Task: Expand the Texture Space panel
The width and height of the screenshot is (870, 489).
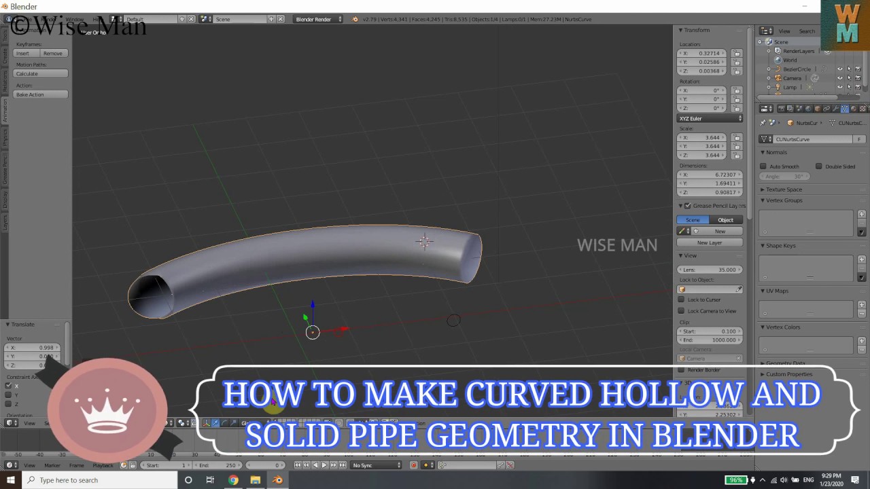Action: pos(763,189)
